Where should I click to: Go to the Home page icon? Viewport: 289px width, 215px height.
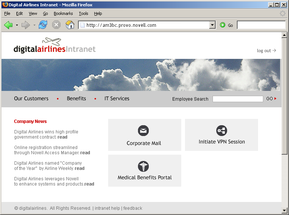(70, 25)
